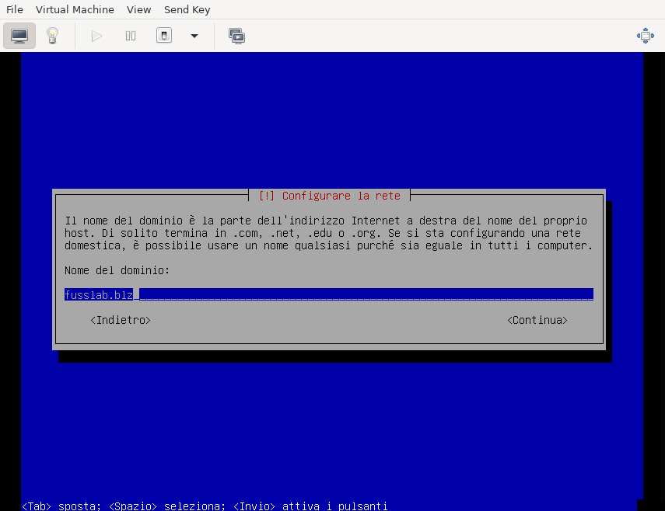This screenshot has width=665, height=511.
Task: Open shutdown options dropdown arrow
Action: 194,36
